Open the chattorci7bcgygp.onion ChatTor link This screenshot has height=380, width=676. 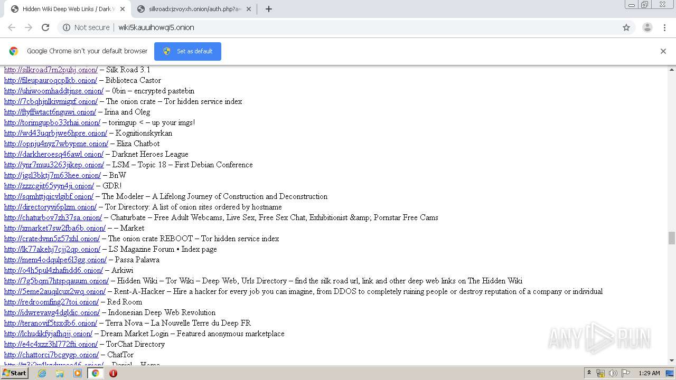[x=51, y=355]
